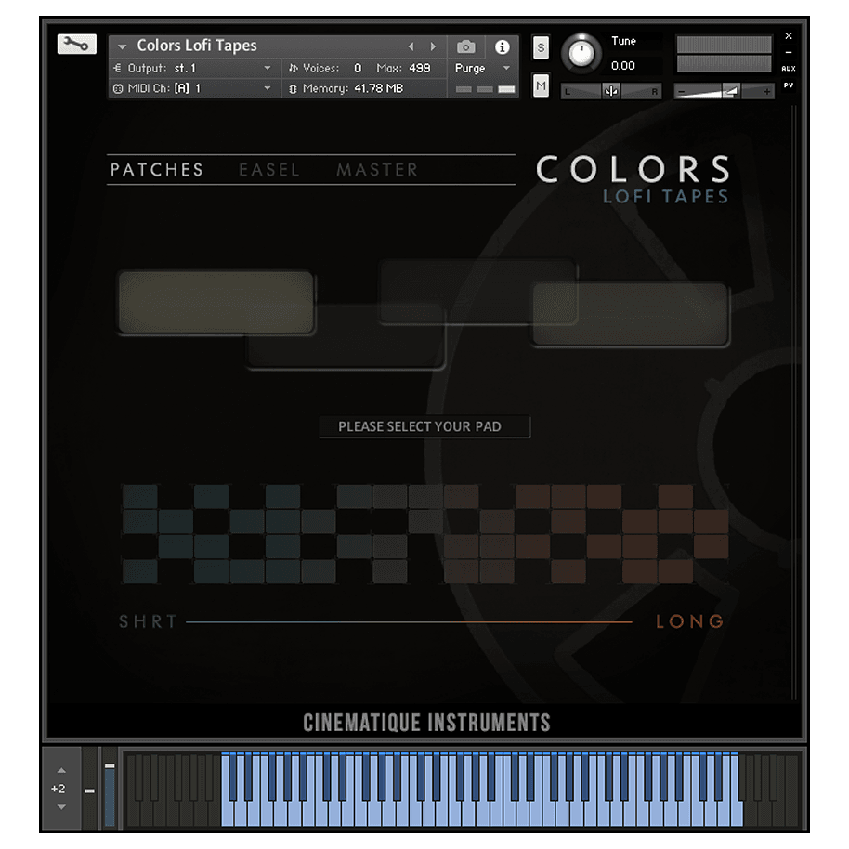
Task: Open the Output st. 1 dropdown
Action: [194, 68]
